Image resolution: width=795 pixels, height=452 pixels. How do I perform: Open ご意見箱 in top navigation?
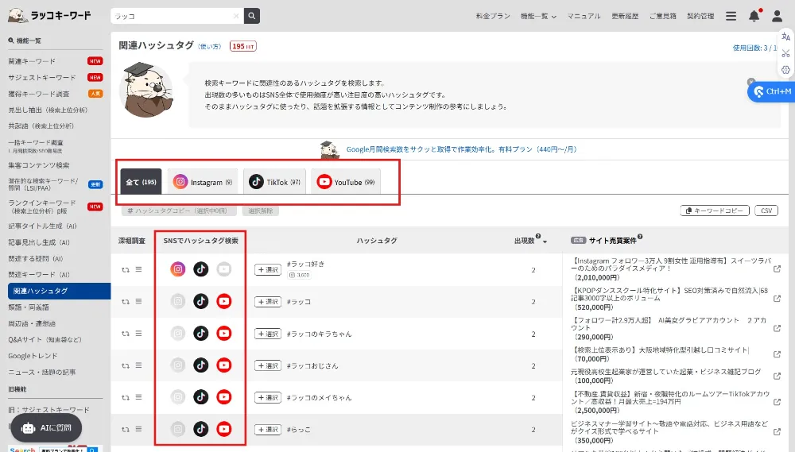663,16
